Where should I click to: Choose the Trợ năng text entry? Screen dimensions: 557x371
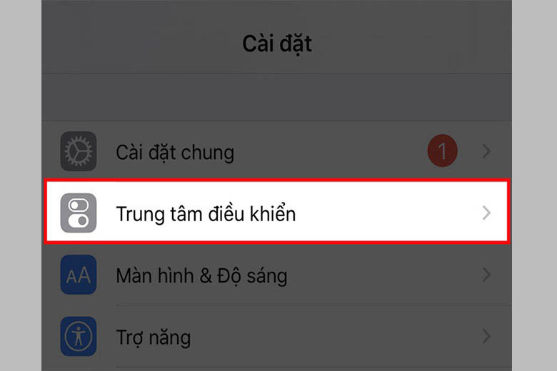coord(154,337)
